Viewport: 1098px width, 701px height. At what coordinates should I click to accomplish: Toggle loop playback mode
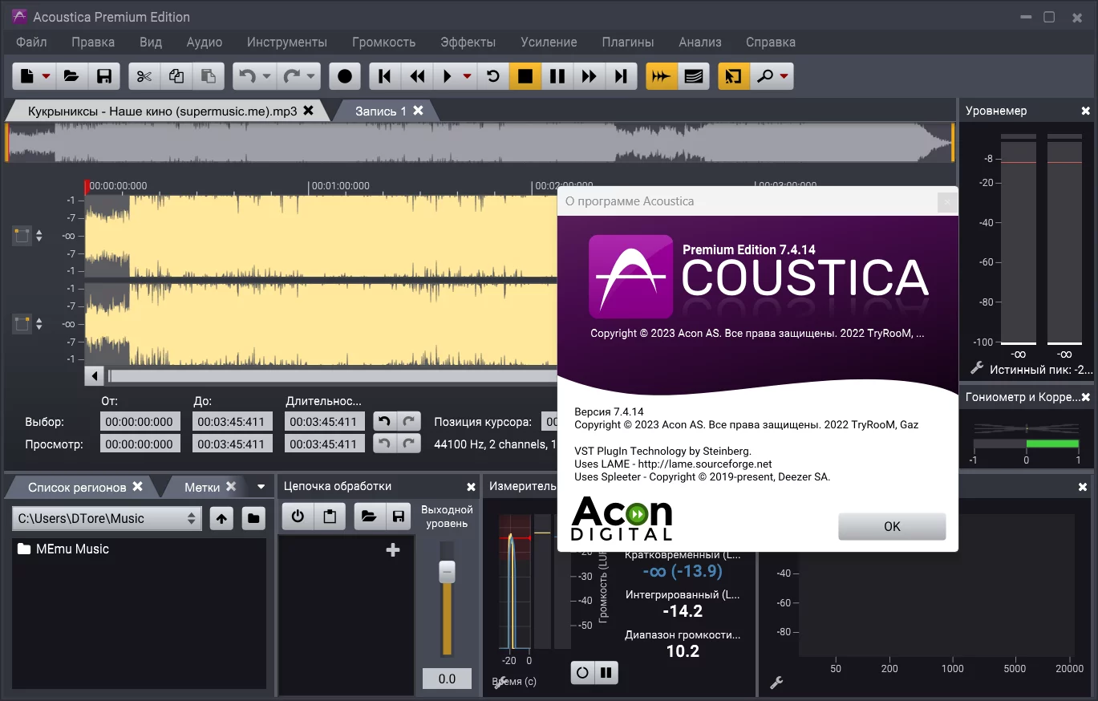(x=493, y=76)
